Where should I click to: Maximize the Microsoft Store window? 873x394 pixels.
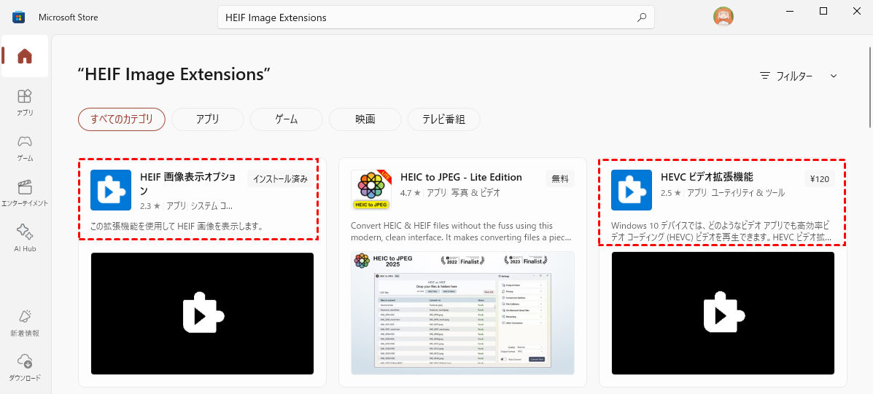(823, 11)
